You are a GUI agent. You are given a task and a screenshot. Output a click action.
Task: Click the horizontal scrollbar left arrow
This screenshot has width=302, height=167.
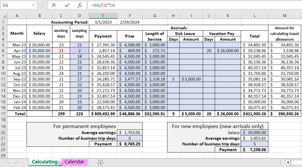click(288, 162)
